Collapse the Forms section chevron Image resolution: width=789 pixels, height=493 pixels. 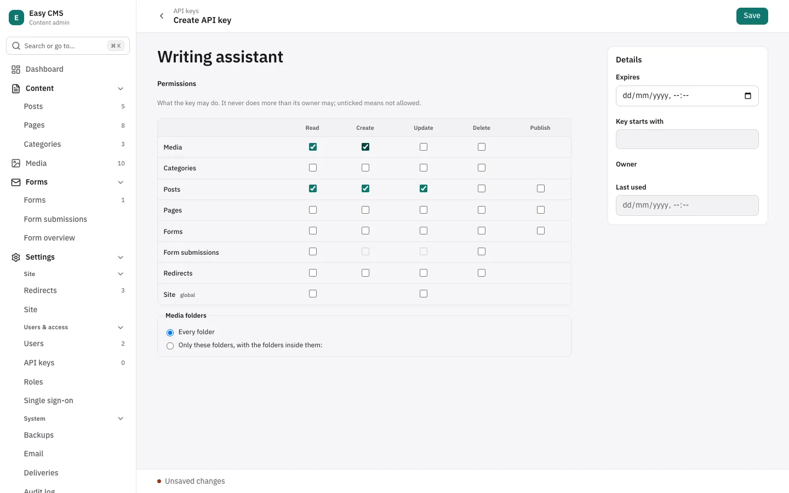(121, 182)
